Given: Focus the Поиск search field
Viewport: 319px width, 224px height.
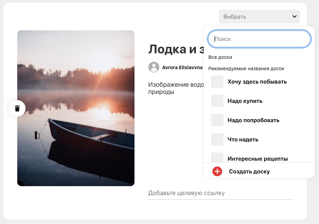Looking at the screenshot, I should [x=259, y=39].
